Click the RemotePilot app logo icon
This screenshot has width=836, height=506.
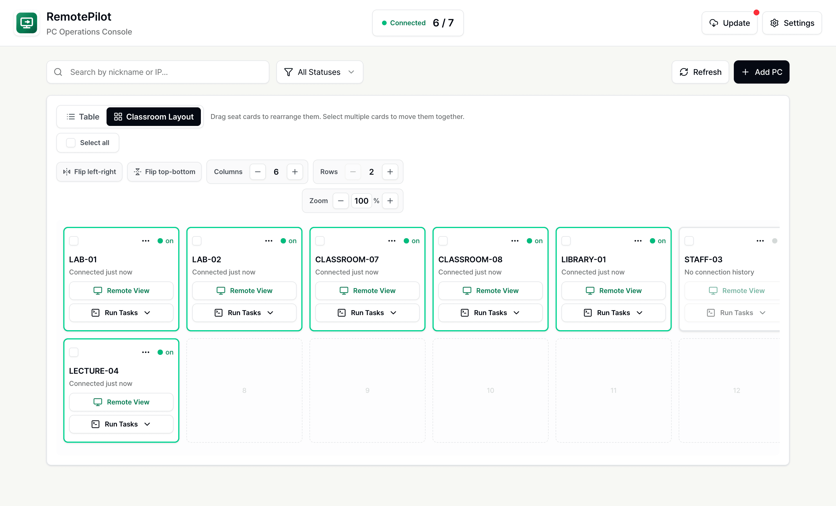(27, 23)
